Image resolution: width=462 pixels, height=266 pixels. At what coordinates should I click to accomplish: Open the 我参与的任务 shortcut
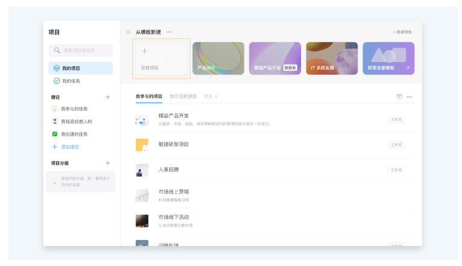[x=74, y=109]
